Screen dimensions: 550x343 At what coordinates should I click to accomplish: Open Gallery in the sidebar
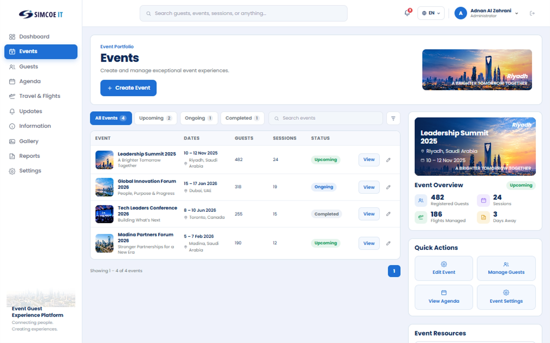tap(41, 141)
